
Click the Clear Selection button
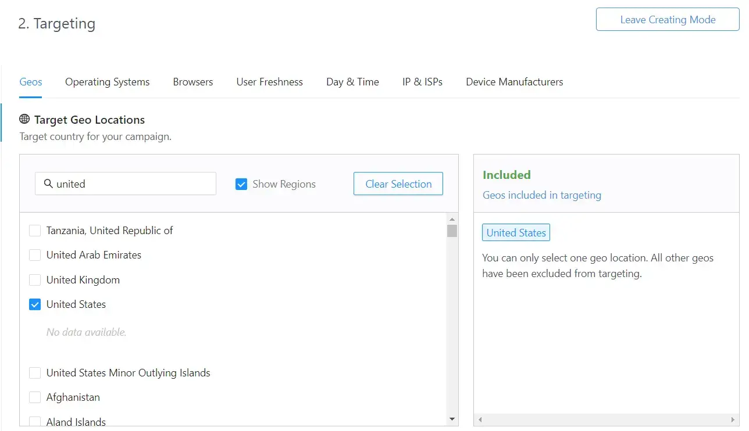pyautogui.click(x=398, y=184)
